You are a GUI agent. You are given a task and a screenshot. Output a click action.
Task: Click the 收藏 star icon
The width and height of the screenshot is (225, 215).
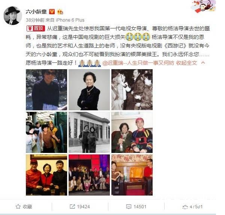point(18,206)
